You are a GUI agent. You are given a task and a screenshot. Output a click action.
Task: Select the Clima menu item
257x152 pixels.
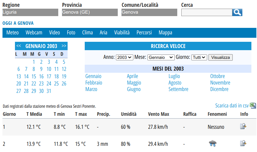click(88, 33)
